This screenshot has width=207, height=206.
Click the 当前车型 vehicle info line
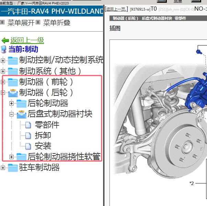pos(34,3)
